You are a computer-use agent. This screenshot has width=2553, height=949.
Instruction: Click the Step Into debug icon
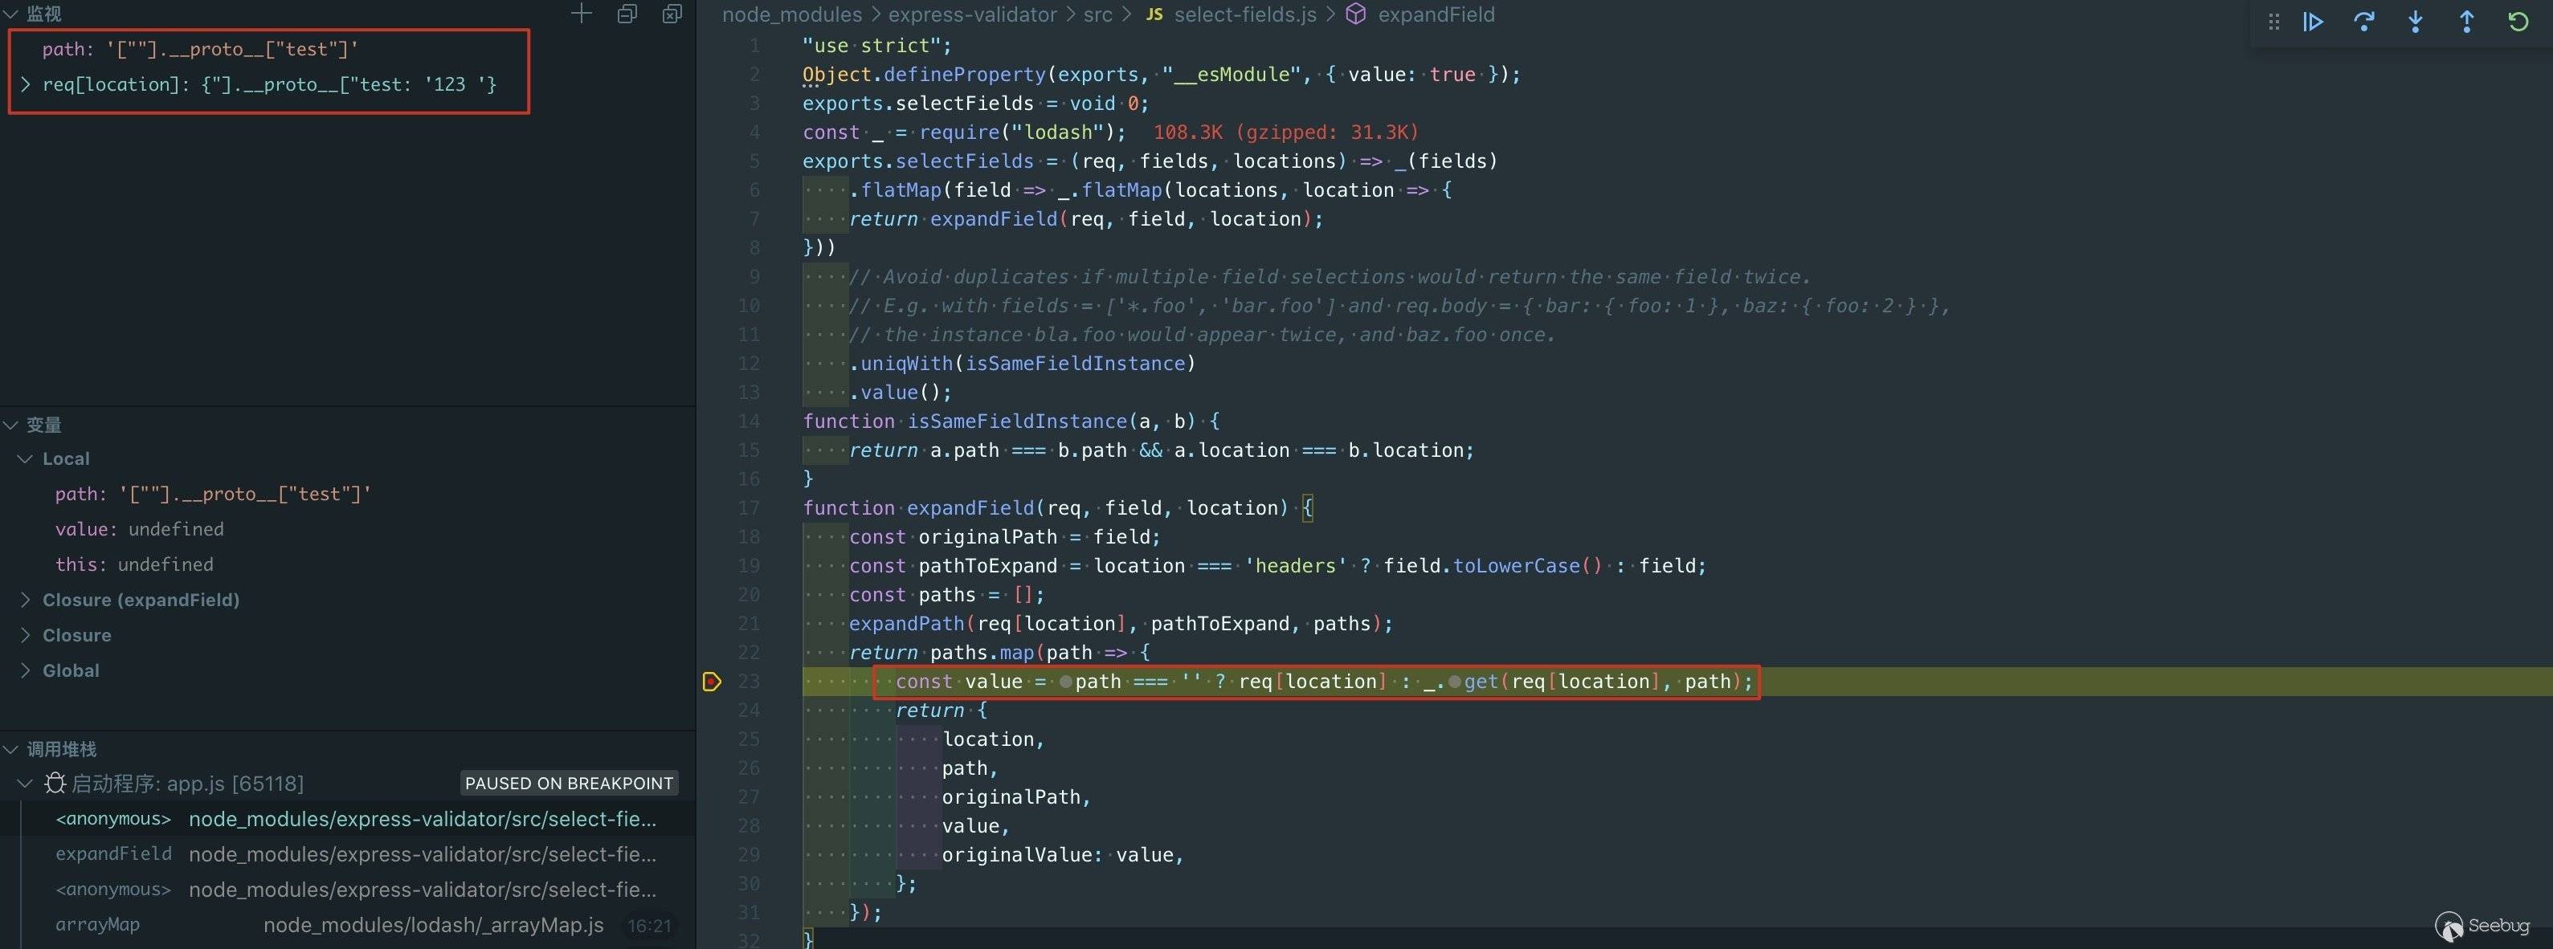point(2416,21)
